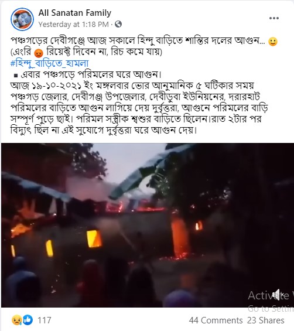Click the angry face emoji in the post text

39,53
